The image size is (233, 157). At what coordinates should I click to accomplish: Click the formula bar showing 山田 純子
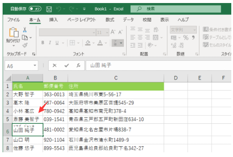point(158,65)
